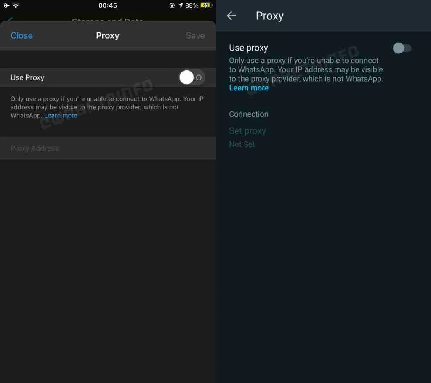Save the proxy settings
Screen dimensions: 431x383
[195, 35]
